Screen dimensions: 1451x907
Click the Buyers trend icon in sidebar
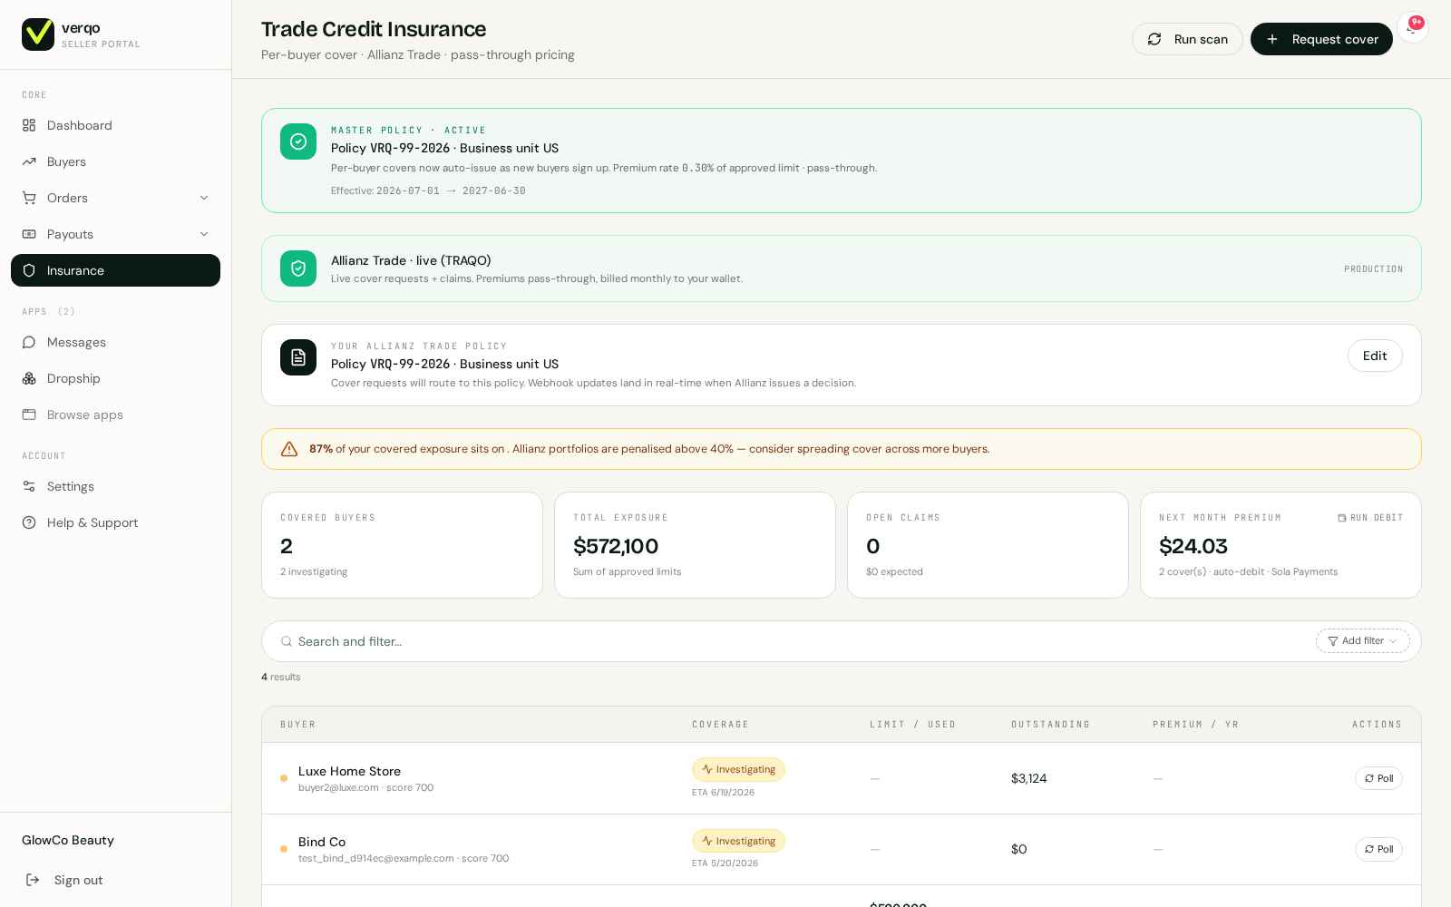pyautogui.click(x=29, y=161)
